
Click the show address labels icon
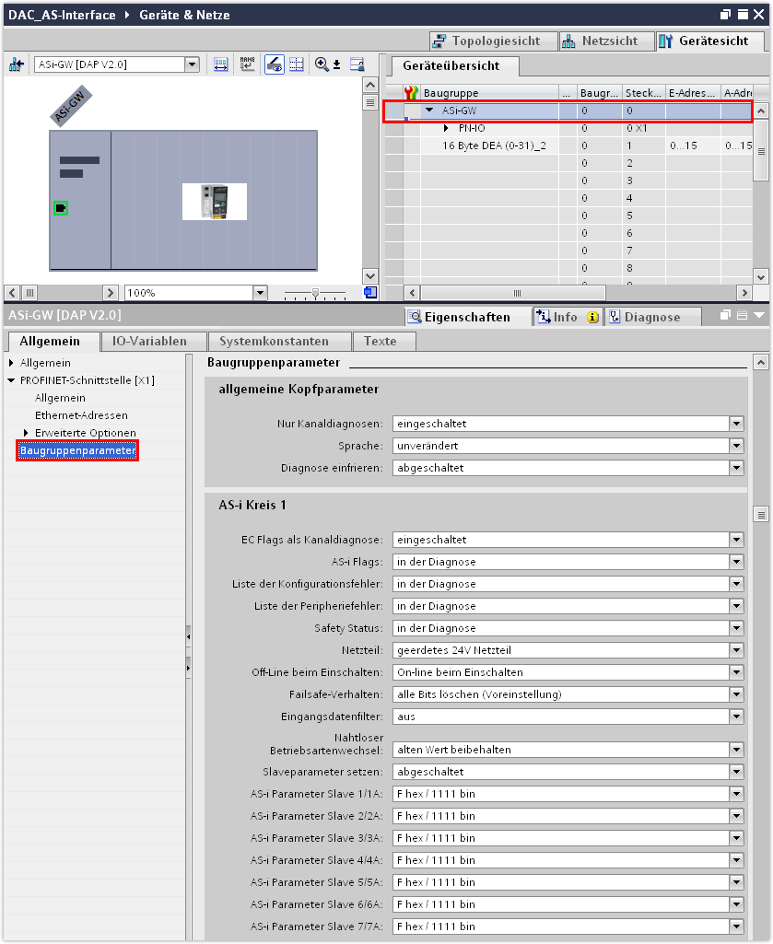click(x=221, y=64)
